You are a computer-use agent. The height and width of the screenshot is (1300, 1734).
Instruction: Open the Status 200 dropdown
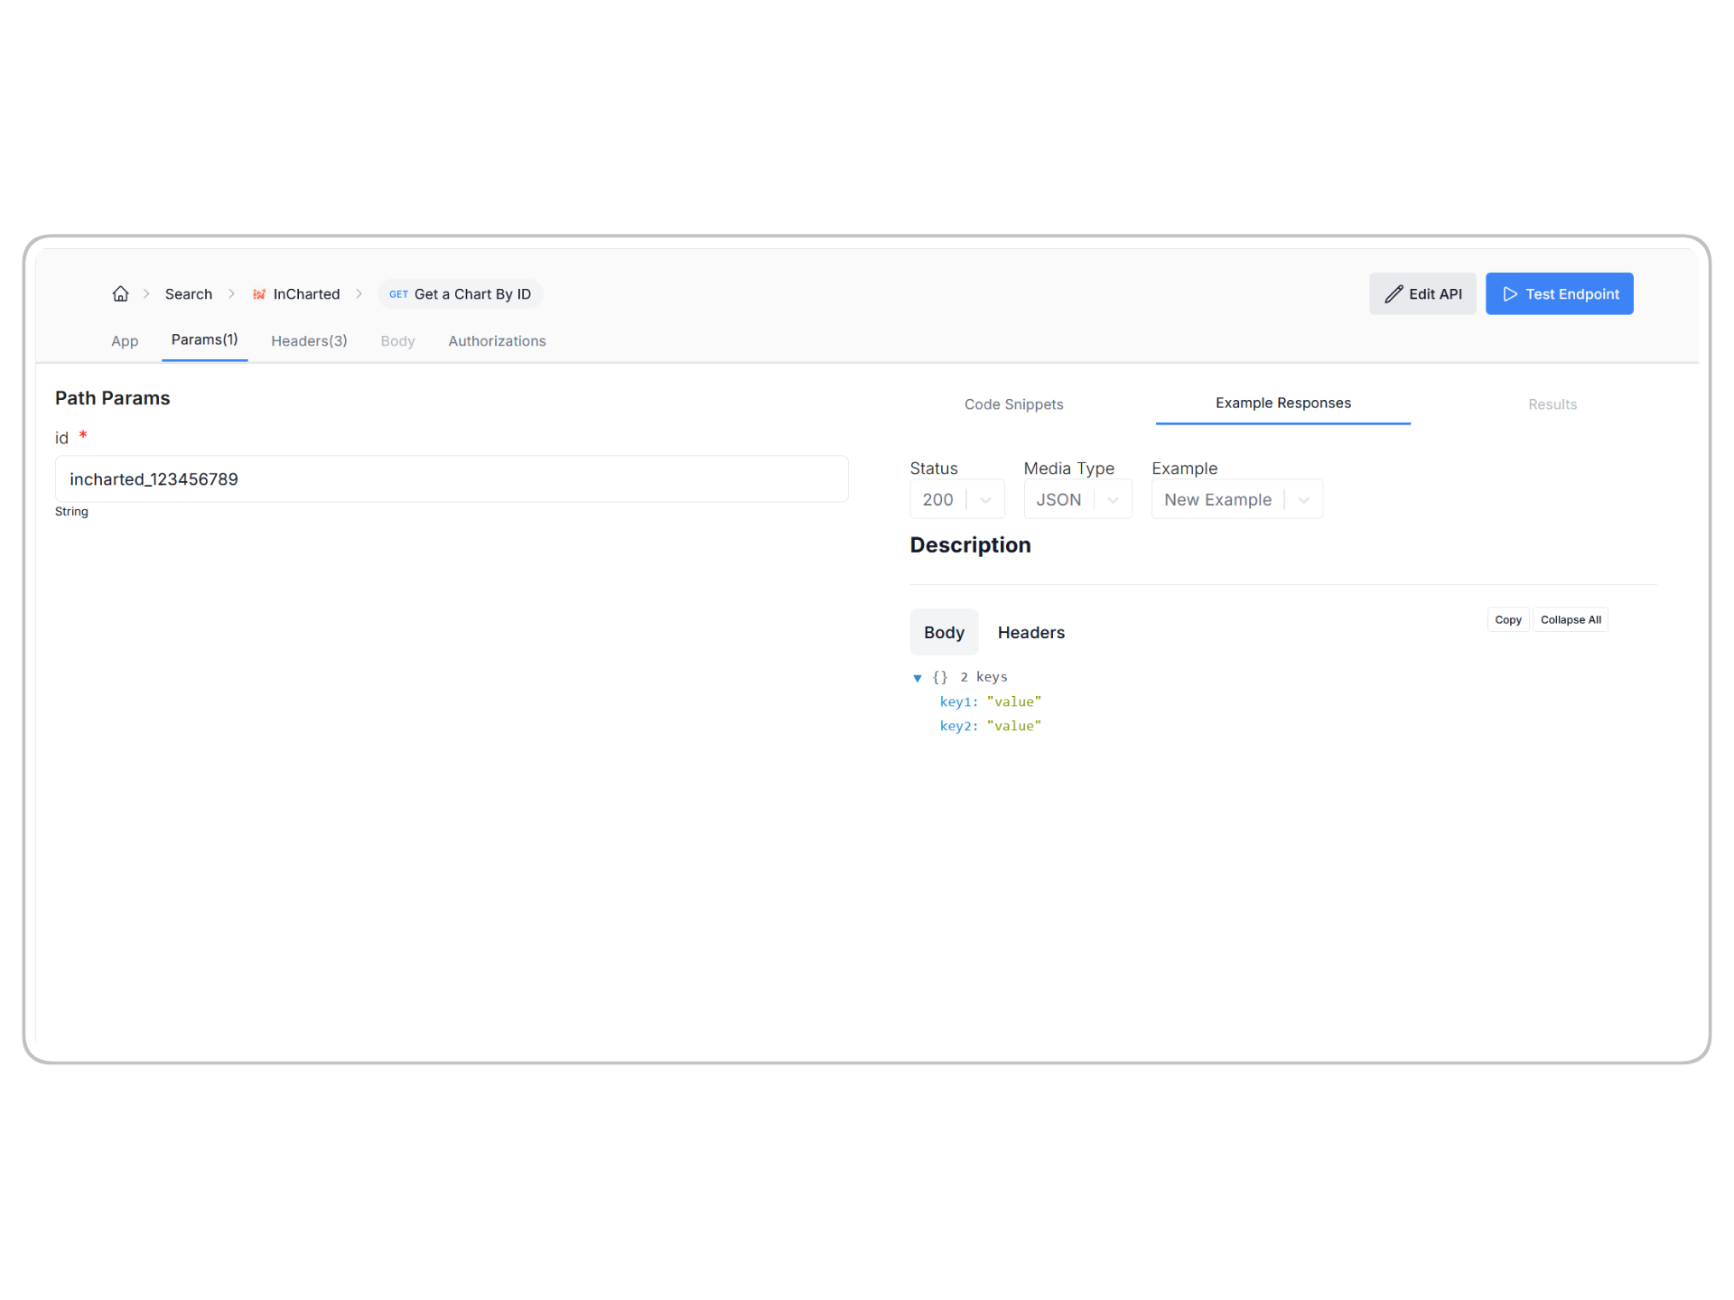click(x=956, y=499)
